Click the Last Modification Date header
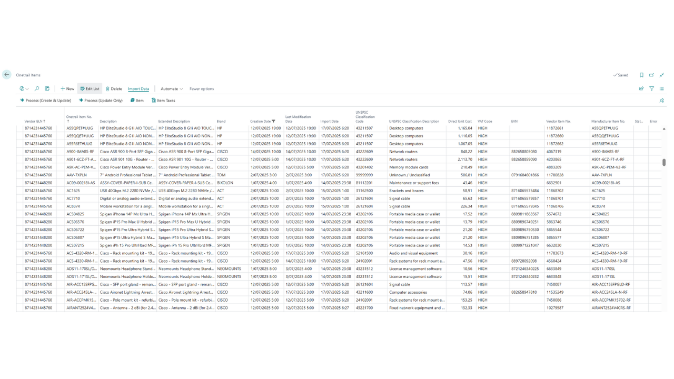This screenshot has height=379, width=674. tap(298, 119)
